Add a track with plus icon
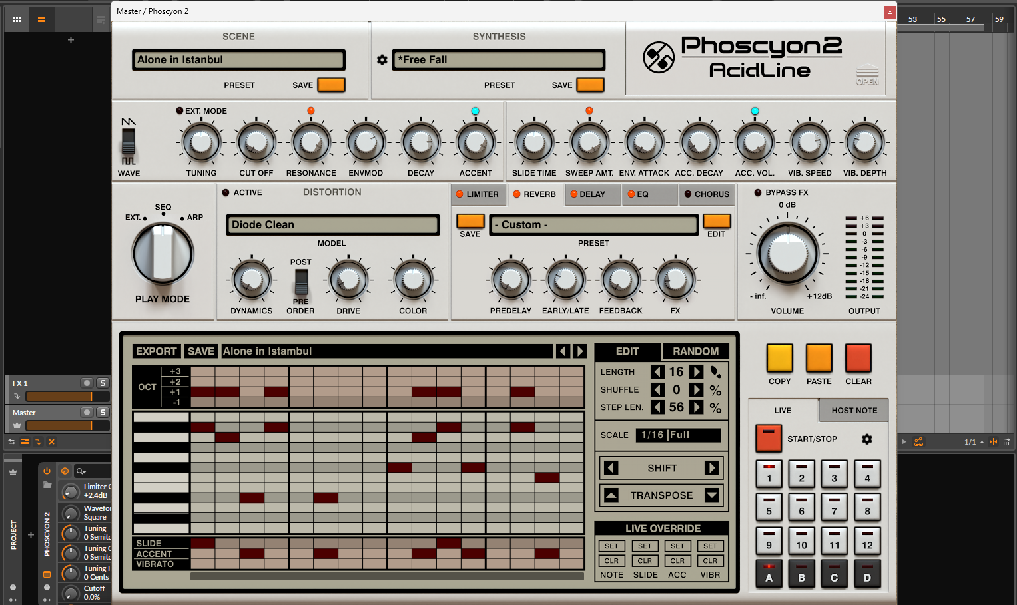Screen dimensions: 1017x605 point(71,40)
